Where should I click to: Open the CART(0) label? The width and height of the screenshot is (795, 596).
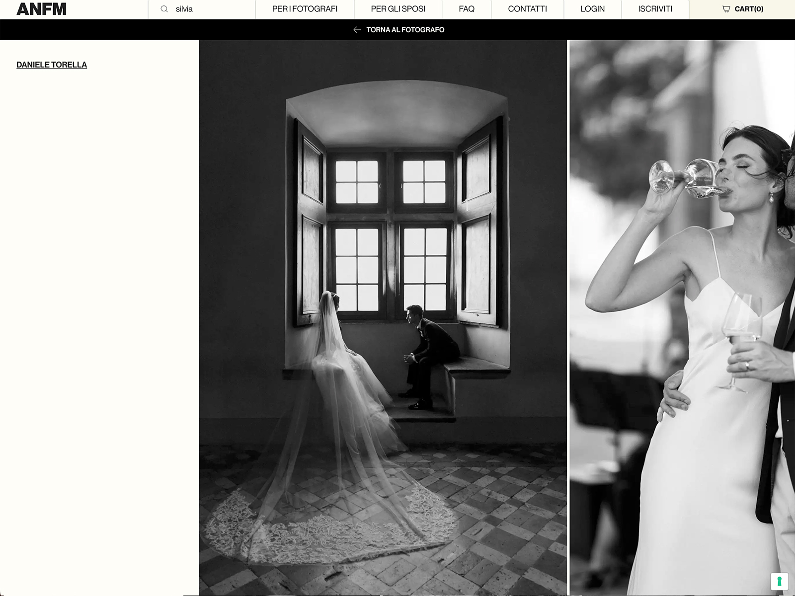[749, 9]
